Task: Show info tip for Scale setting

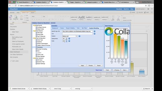Action: (69, 41)
